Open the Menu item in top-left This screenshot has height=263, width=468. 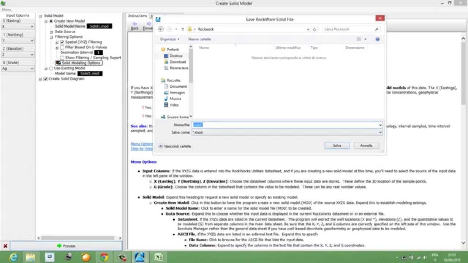click(7, 9)
